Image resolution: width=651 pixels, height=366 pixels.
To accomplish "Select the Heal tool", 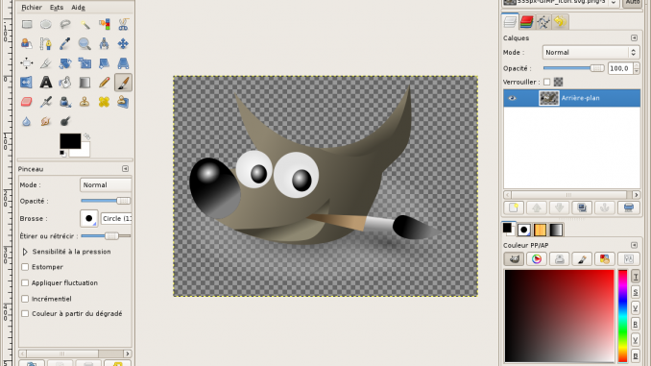I will pos(104,102).
